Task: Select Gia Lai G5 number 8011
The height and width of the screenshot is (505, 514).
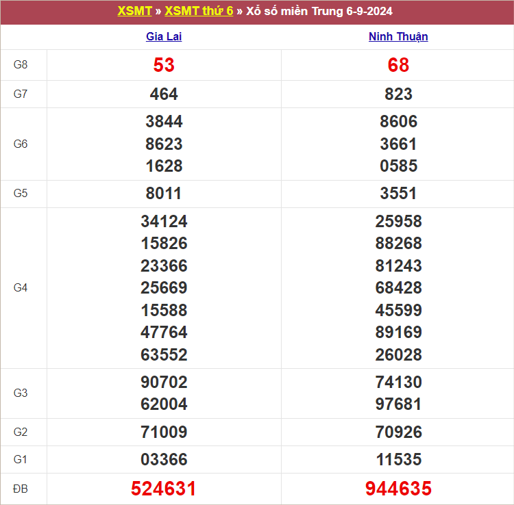Action: click(x=163, y=194)
